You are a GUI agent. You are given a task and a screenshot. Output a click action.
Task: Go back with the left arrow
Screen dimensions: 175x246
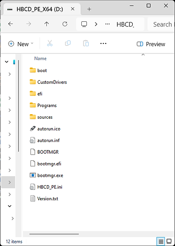pyautogui.click(x=10, y=24)
